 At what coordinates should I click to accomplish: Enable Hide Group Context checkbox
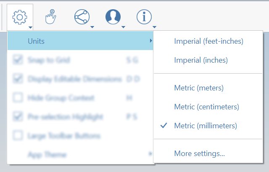coord(18,98)
